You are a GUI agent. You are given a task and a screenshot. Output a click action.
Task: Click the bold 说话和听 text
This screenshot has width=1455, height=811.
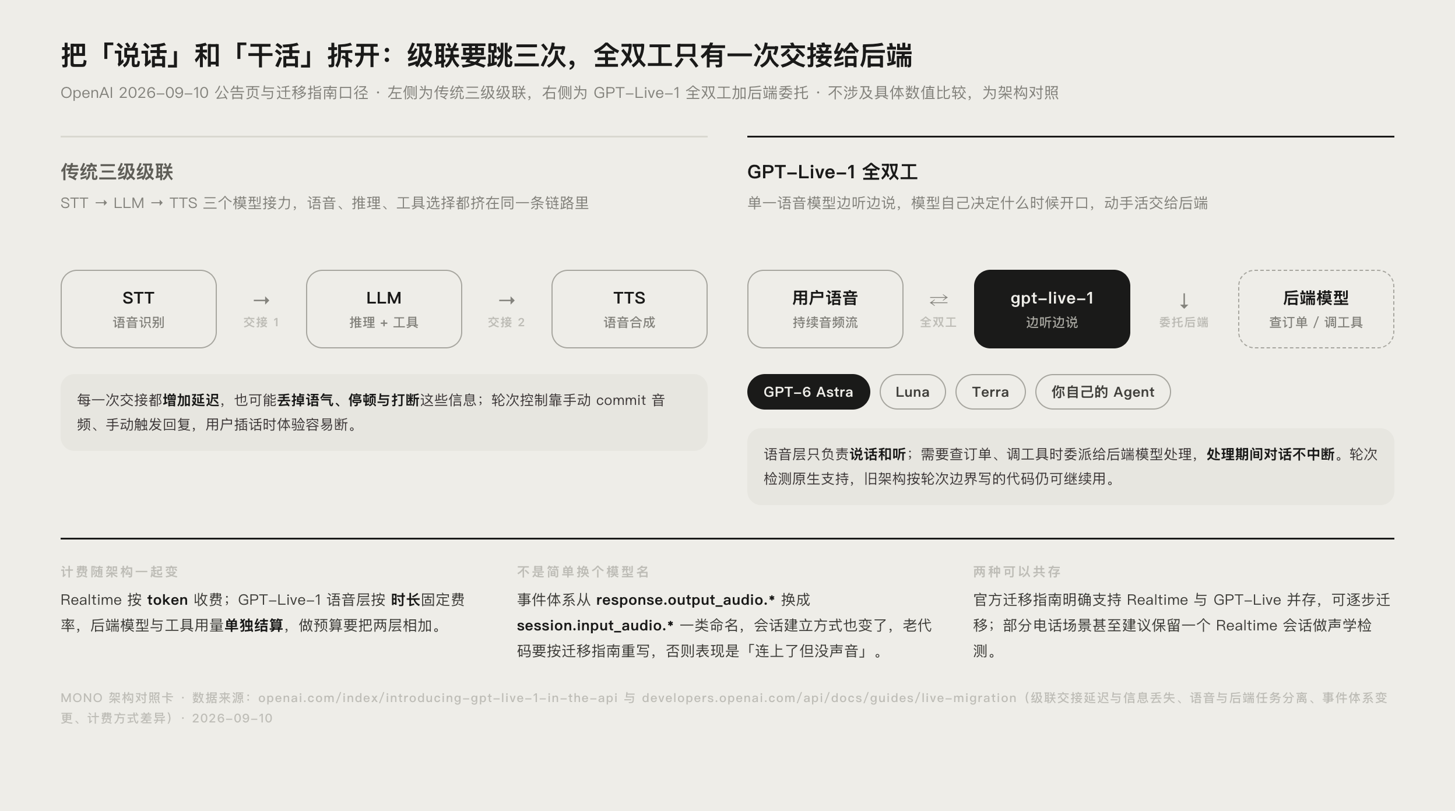[x=878, y=454]
